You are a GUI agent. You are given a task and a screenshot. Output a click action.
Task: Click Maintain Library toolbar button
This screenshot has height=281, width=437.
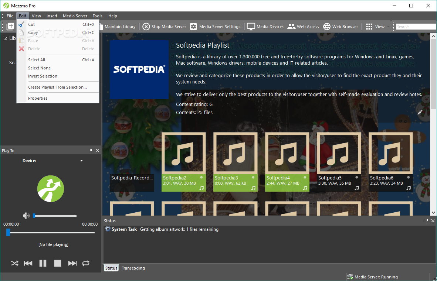(120, 27)
